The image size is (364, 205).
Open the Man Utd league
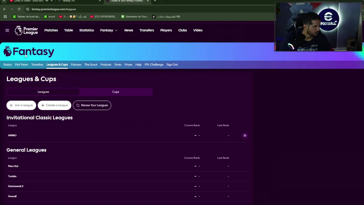point(13,166)
